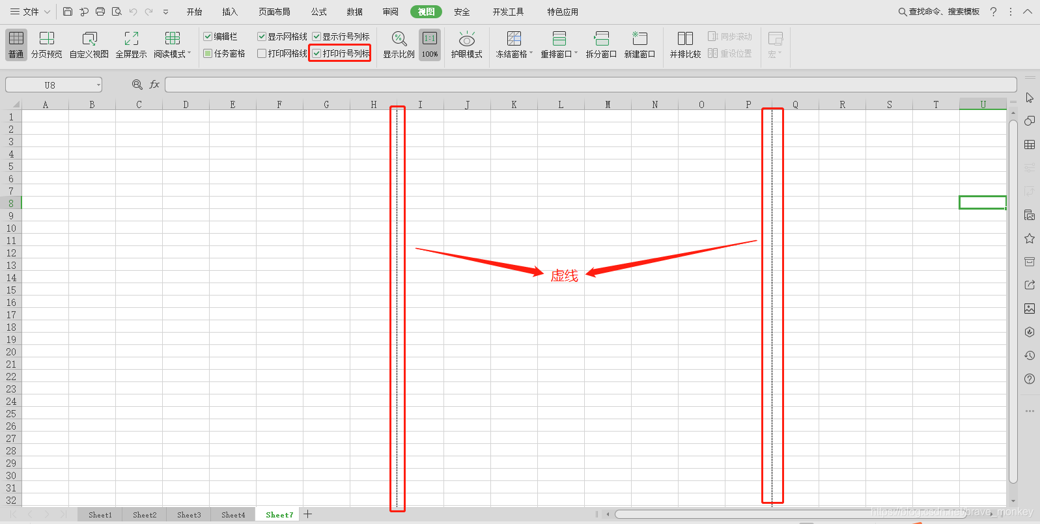Open the Formulas (公式) tab

tap(319, 12)
